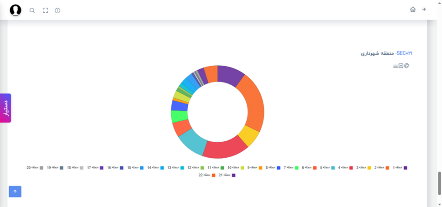Open the دستیار assistant side tab
Screen dimensions: 442x207
coord(5,108)
